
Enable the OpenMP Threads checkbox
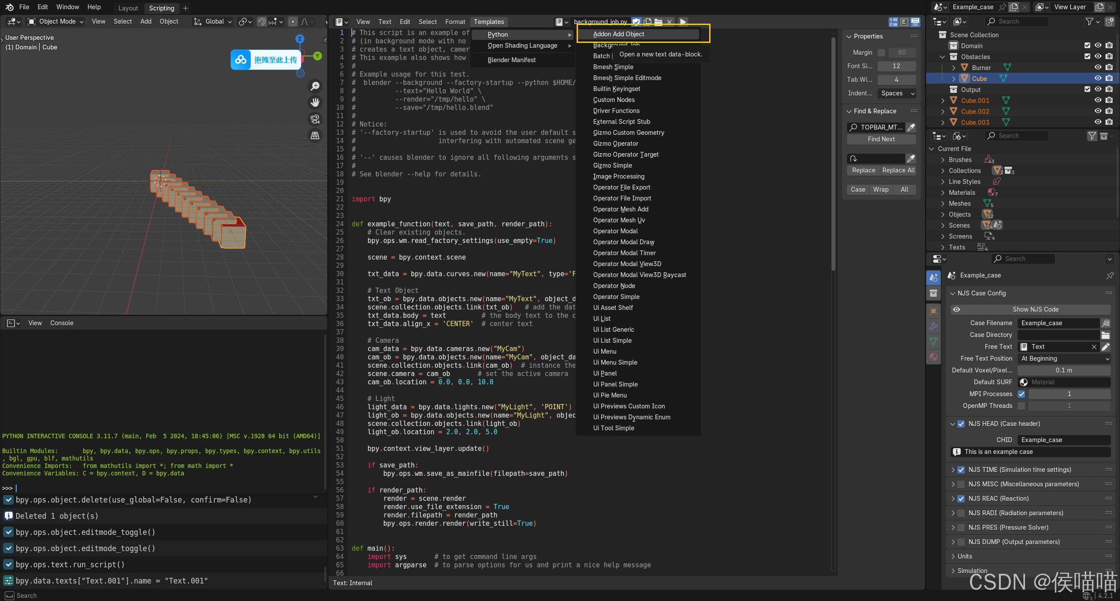[1021, 406]
